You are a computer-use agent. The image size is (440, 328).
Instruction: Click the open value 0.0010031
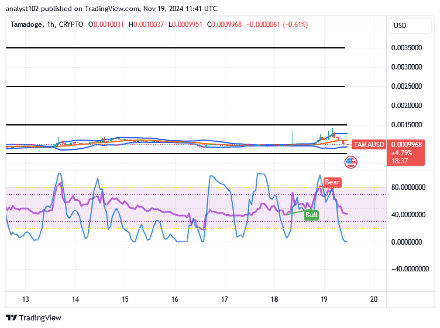pyautogui.click(x=108, y=25)
